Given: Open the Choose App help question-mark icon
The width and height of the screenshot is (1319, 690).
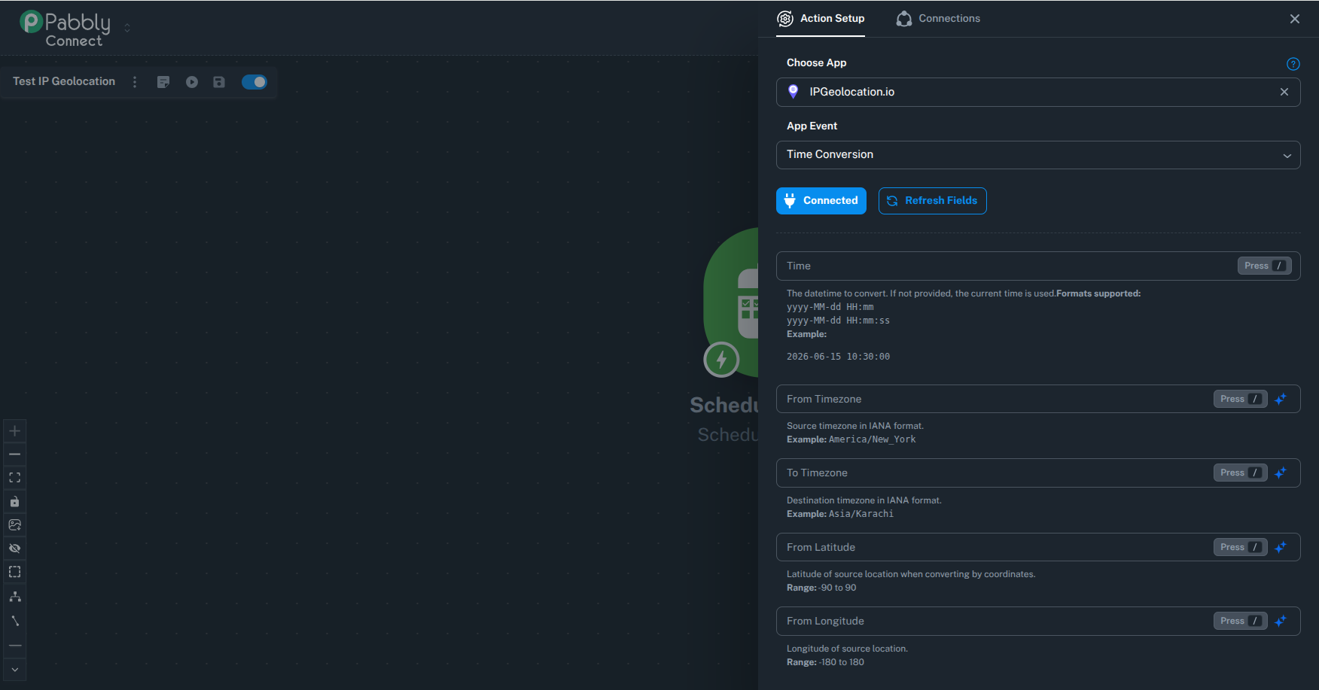Looking at the screenshot, I should tap(1293, 64).
